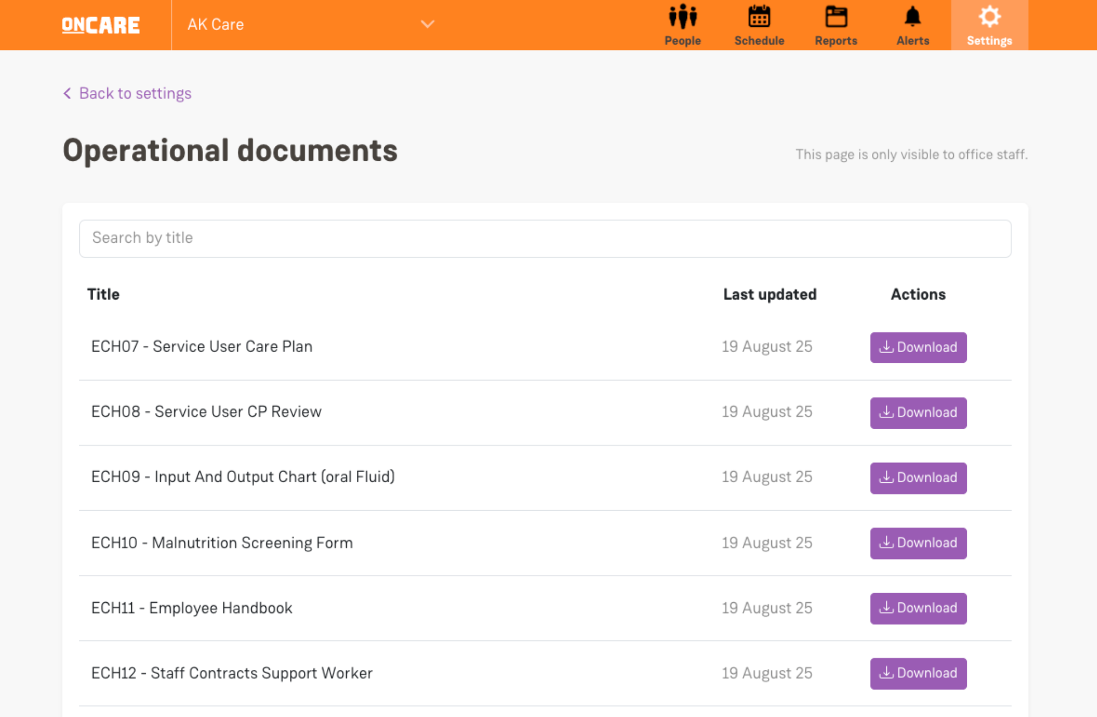Select the ECH11 - Employee Handbook row title
Image resolution: width=1097 pixels, height=717 pixels.
tap(192, 608)
